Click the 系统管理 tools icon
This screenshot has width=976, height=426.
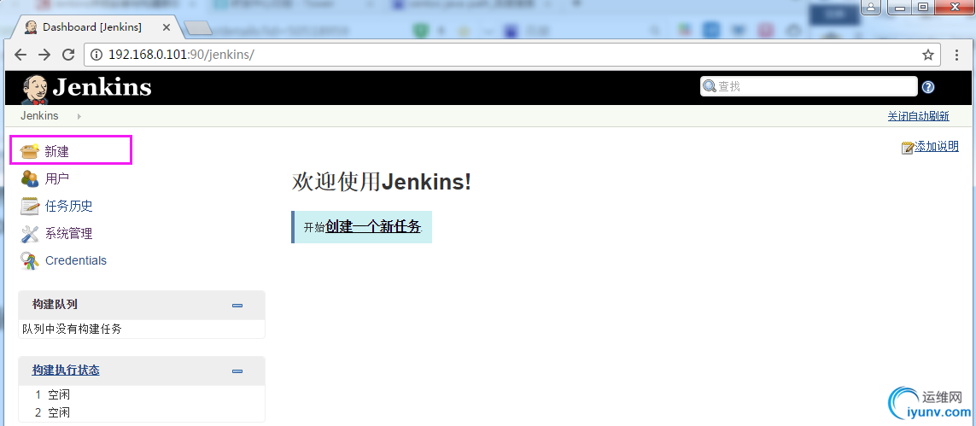click(30, 234)
